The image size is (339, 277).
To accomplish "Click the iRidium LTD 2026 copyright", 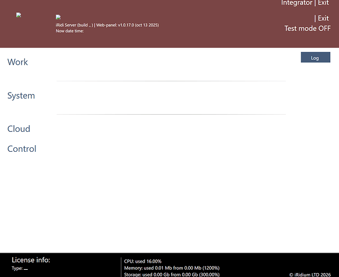I will [310, 274].
